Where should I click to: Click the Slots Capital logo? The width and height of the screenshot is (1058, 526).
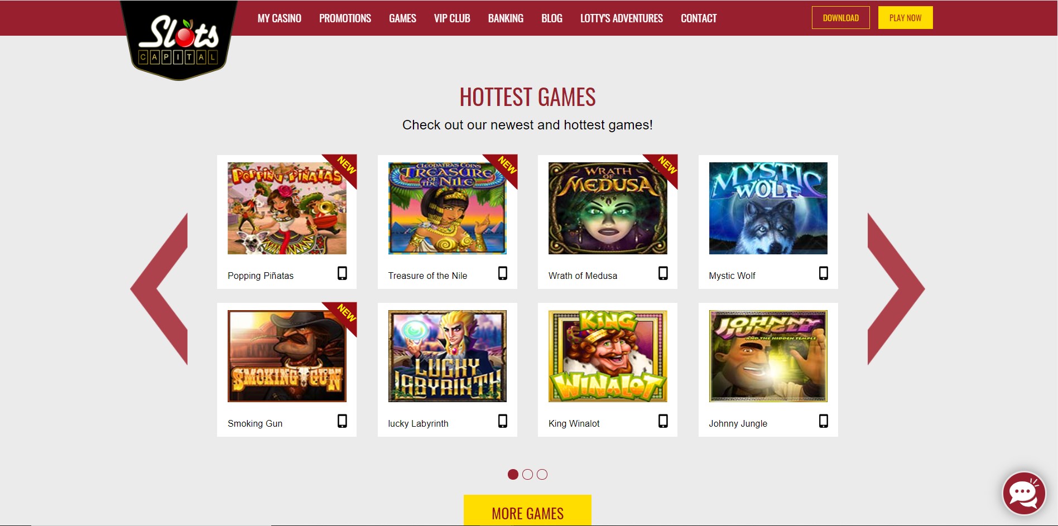pyautogui.click(x=179, y=40)
